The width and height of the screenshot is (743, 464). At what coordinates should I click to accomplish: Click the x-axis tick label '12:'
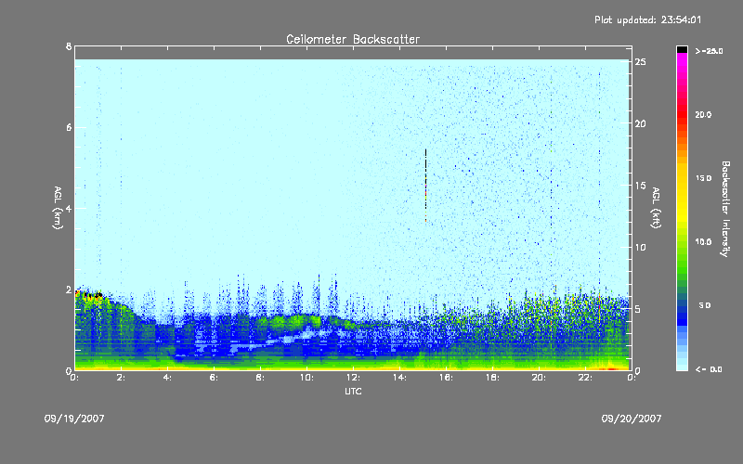pyautogui.click(x=353, y=378)
